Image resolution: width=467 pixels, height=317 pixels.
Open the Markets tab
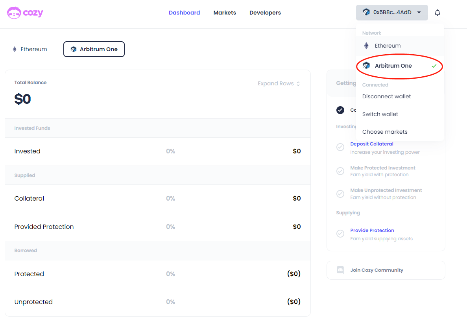pos(225,13)
